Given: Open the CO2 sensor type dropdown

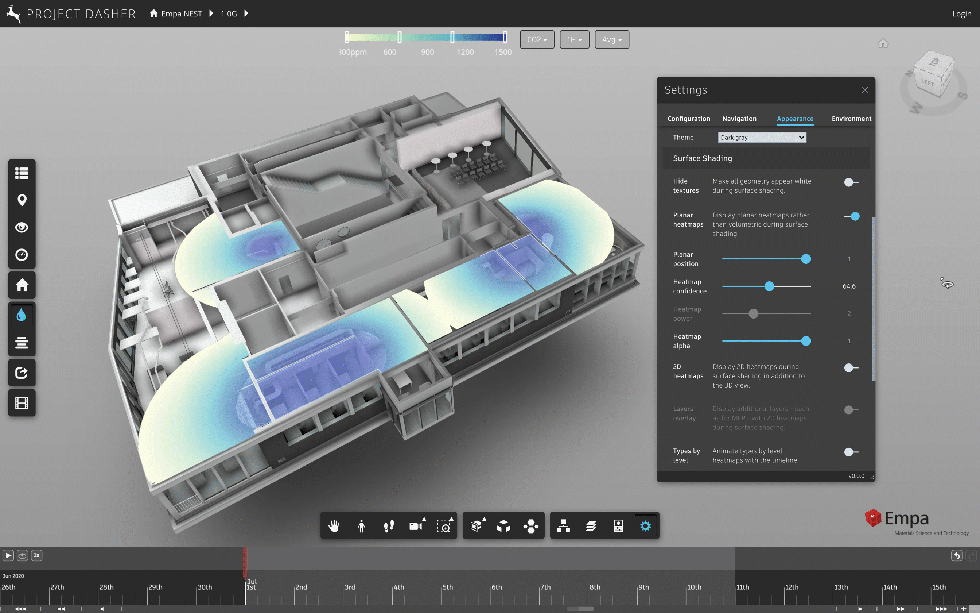Looking at the screenshot, I should click(537, 40).
